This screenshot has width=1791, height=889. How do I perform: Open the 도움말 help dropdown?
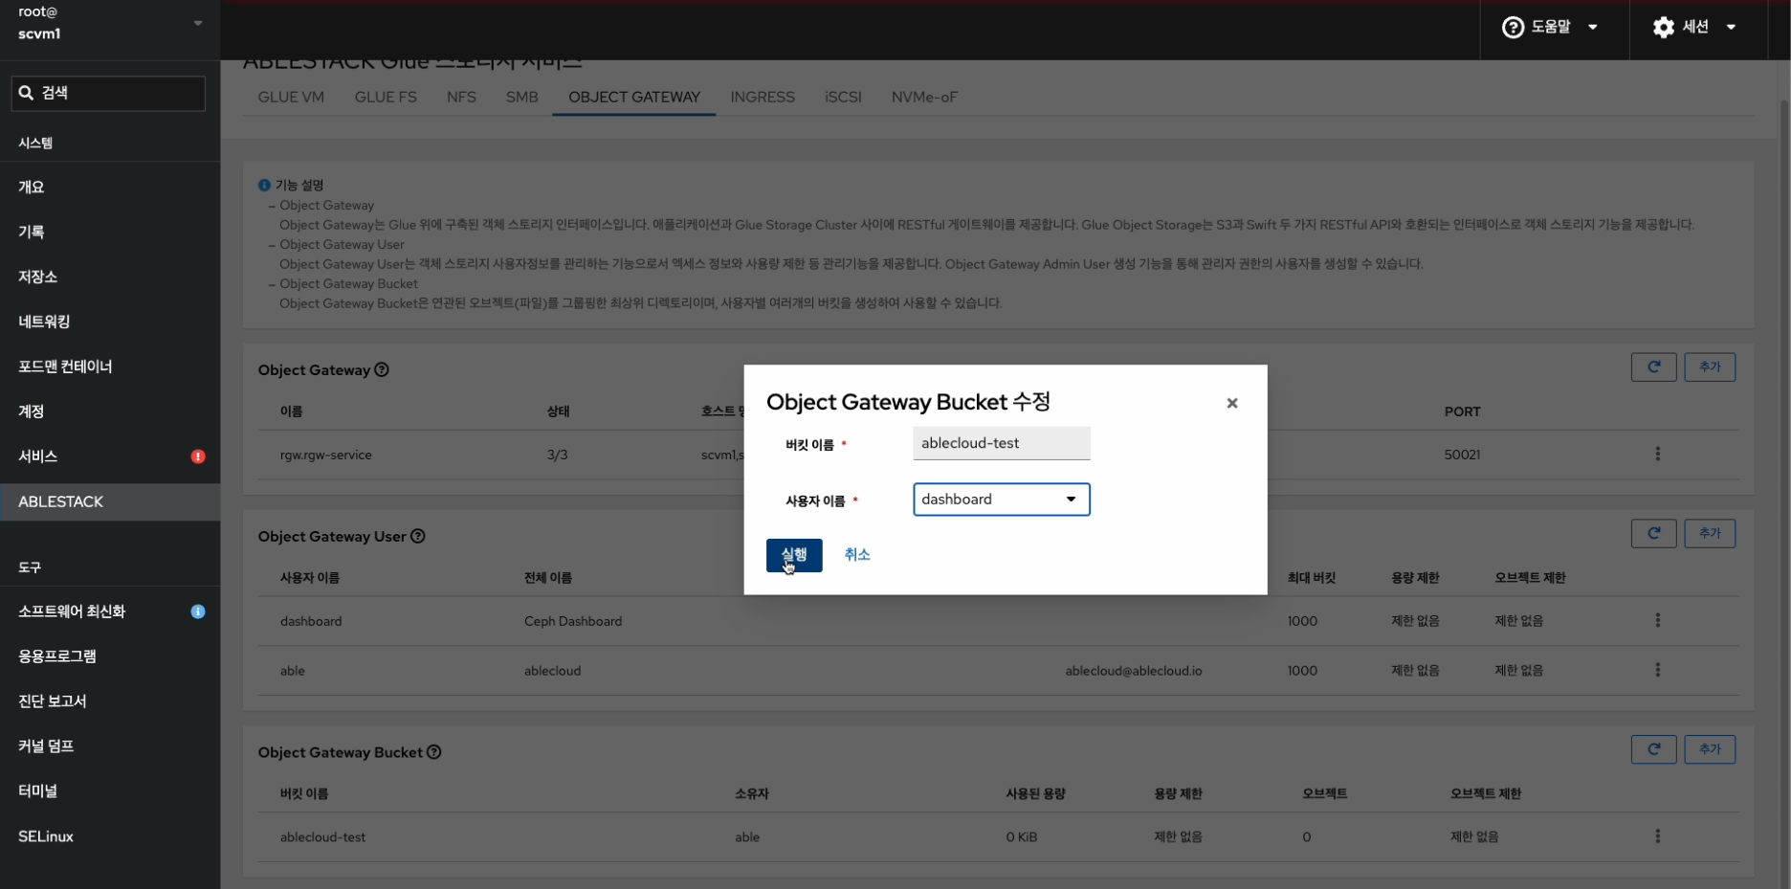point(1550,28)
